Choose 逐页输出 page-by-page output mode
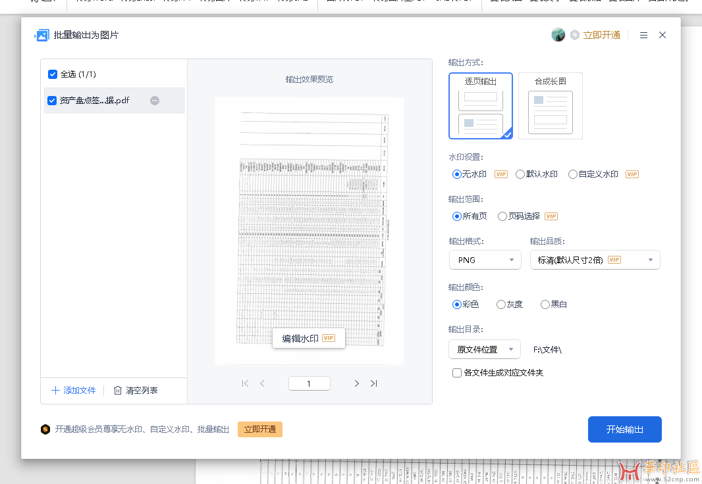The image size is (702, 484). click(481, 106)
